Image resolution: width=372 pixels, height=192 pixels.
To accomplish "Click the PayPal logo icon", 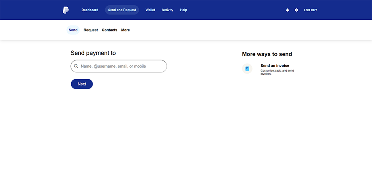I will 66,10.
